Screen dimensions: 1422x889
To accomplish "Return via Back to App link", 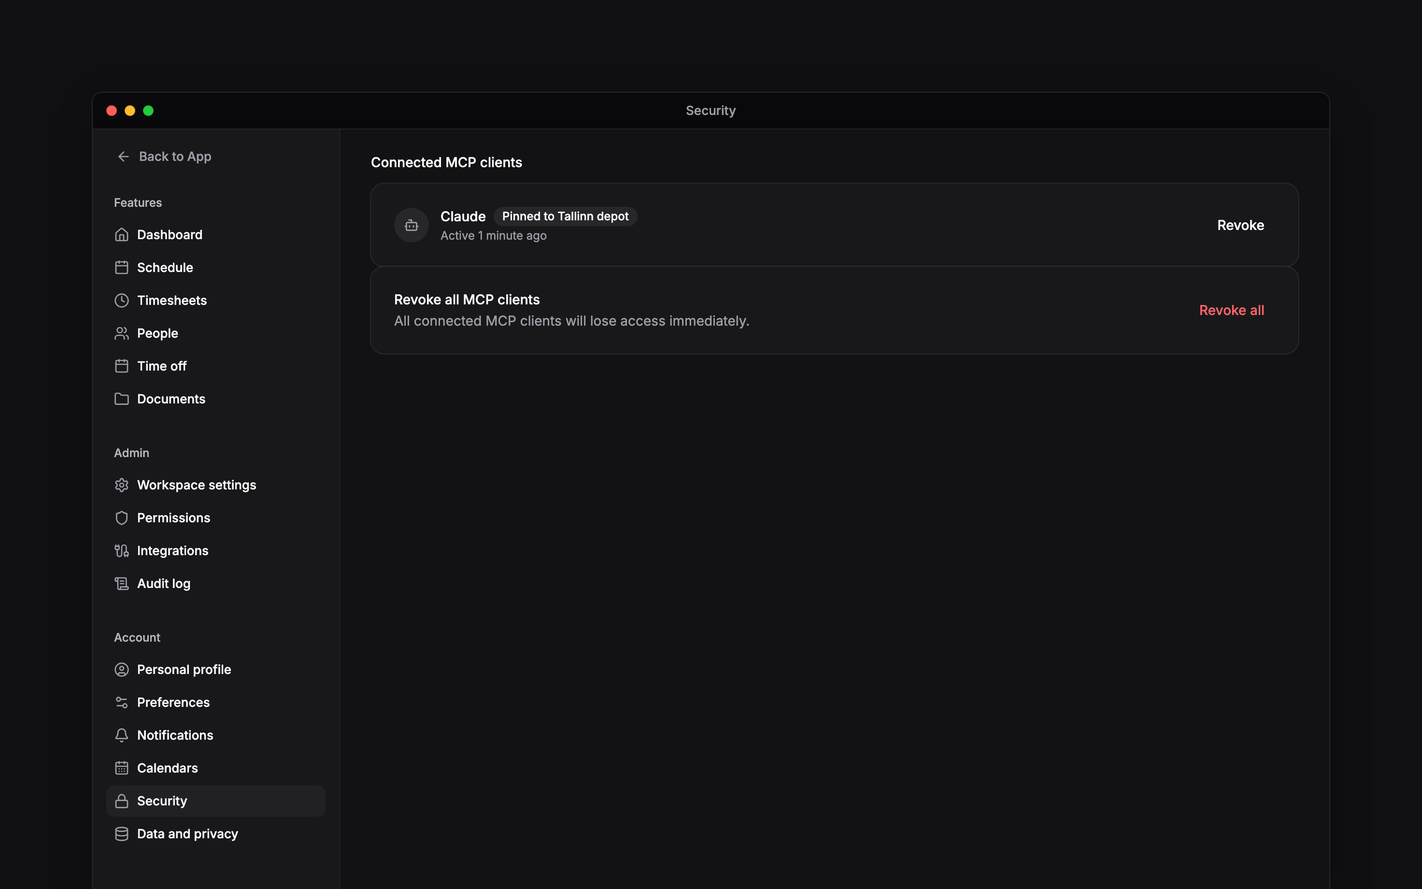I will point(164,157).
